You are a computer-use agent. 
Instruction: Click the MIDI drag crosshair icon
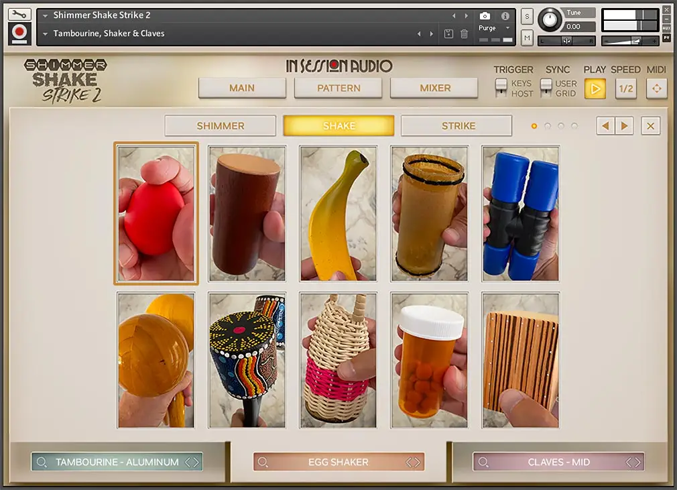(656, 89)
